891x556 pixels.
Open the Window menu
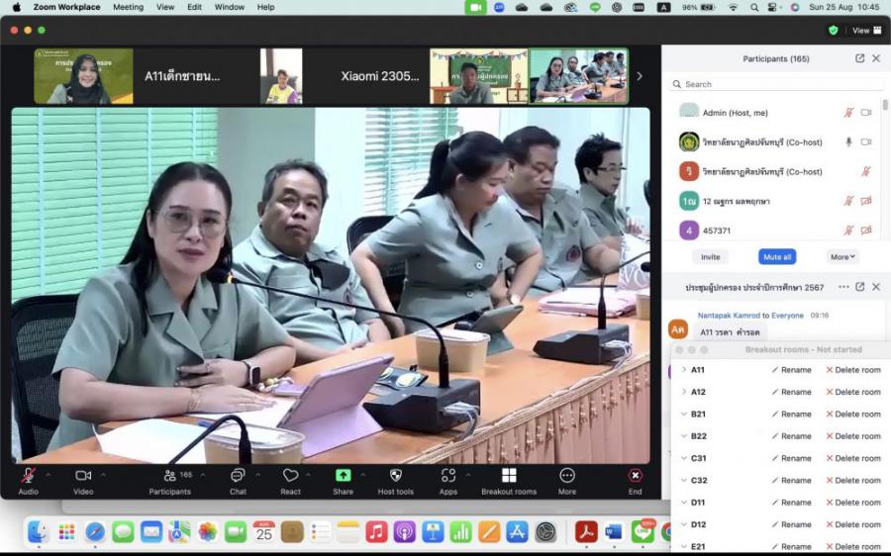229,7
